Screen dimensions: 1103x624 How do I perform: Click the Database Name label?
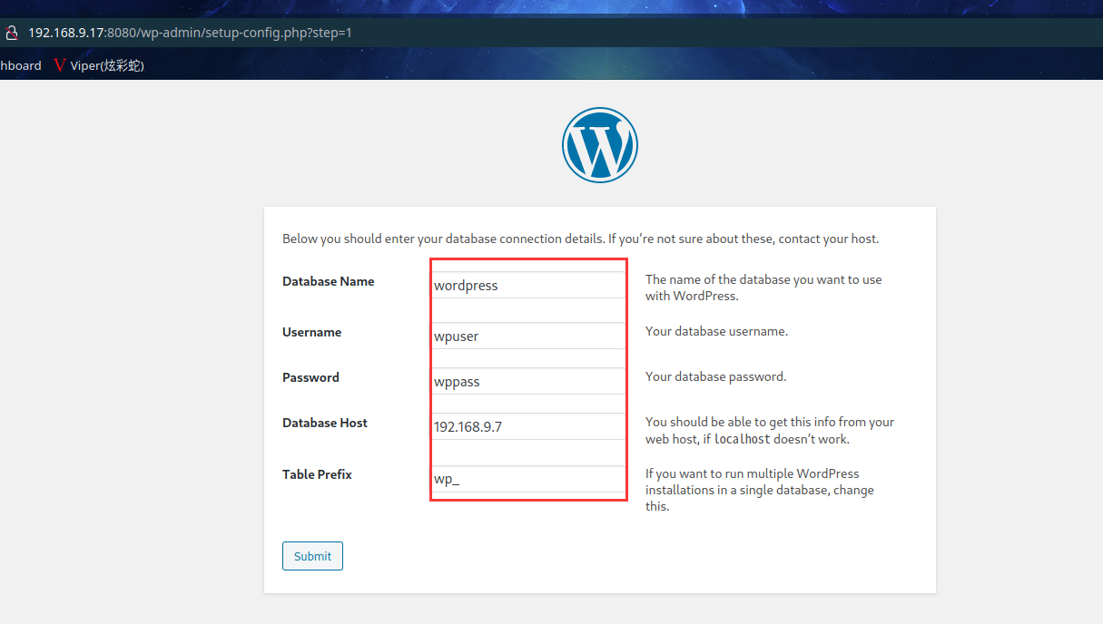pyautogui.click(x=329, y=281)
